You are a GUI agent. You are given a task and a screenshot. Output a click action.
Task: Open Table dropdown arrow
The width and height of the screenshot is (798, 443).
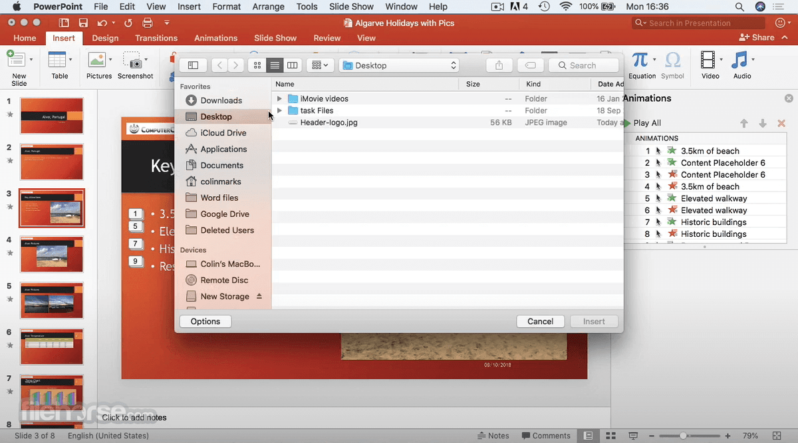pyautogui.click(x=70, y=60)
